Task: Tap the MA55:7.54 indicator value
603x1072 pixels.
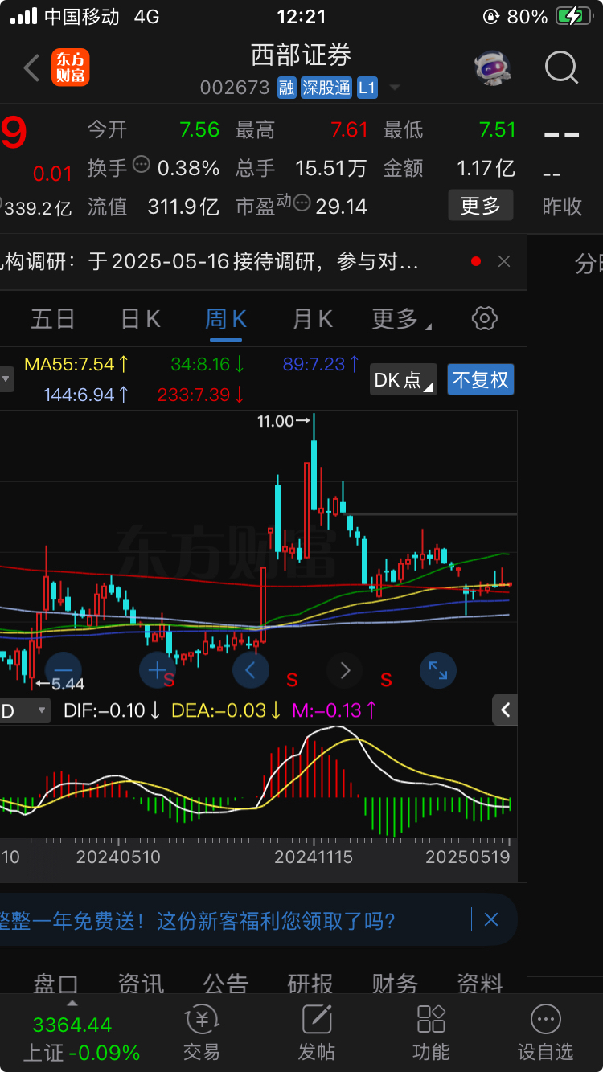Action: (76, 364)
